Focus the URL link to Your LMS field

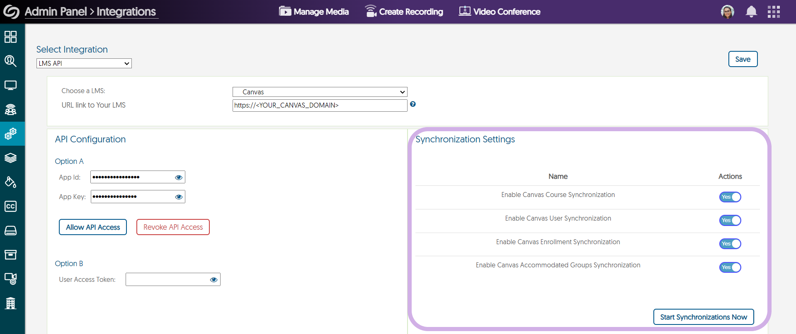tap(320, 105)
